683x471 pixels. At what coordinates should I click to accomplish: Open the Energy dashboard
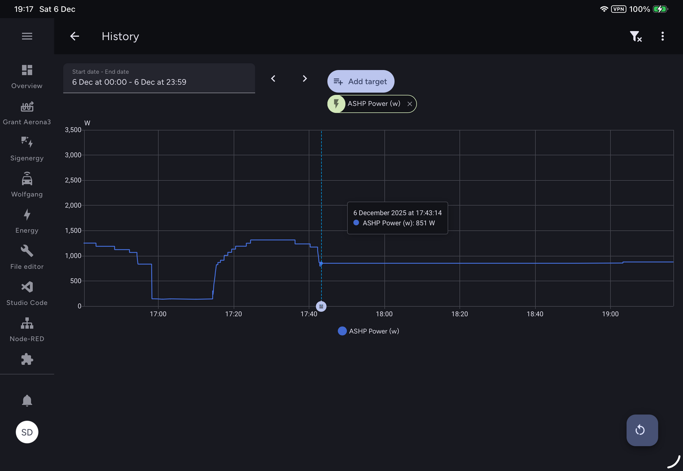pyautogui.click(x=27, y=221)
